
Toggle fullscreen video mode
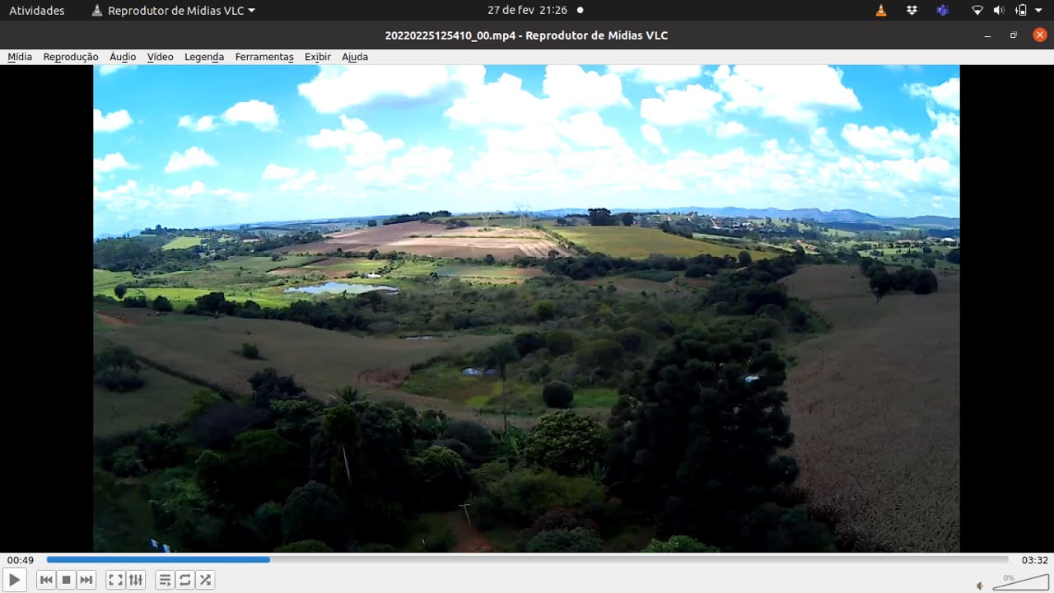(x=116, y=580)
